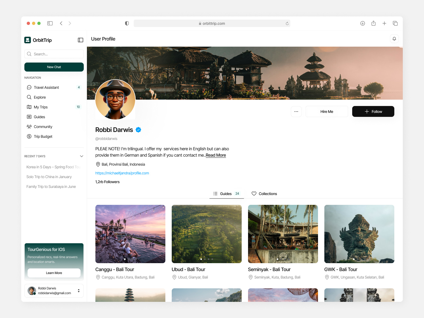
Task: Collapse the Recent 7 Days section
Action: click(82, 156)
